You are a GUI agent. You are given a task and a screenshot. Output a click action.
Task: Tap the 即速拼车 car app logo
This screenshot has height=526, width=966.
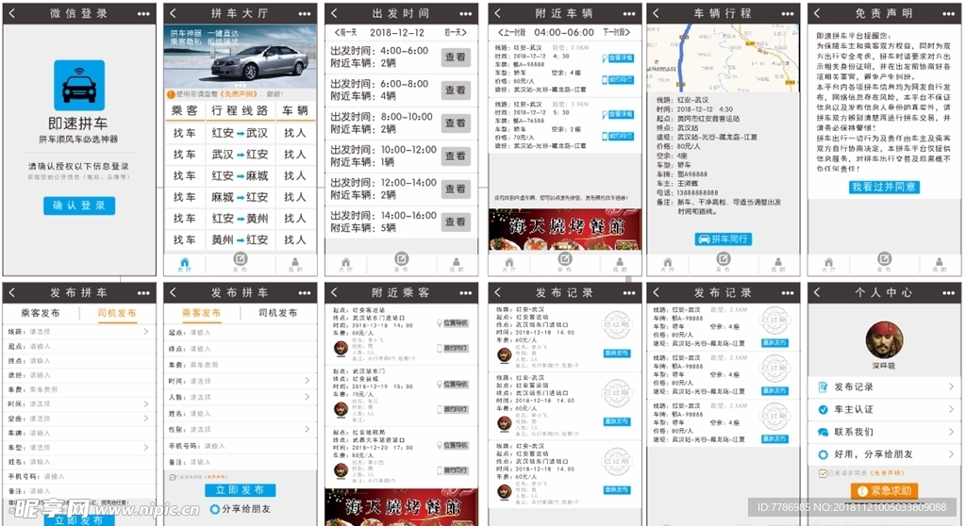[x=79, y=85]
